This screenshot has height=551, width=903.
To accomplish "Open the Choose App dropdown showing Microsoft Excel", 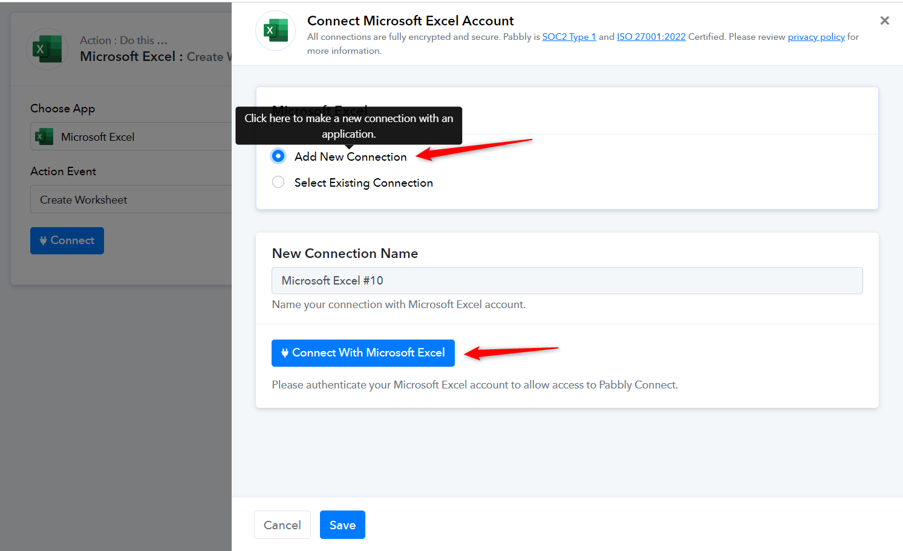I will (131, 137).
